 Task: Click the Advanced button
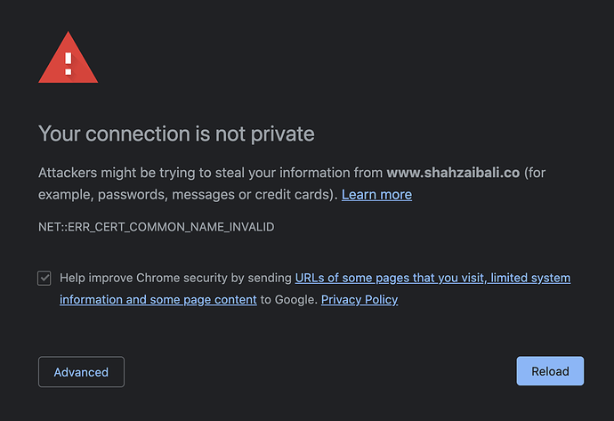coord(81,372)
